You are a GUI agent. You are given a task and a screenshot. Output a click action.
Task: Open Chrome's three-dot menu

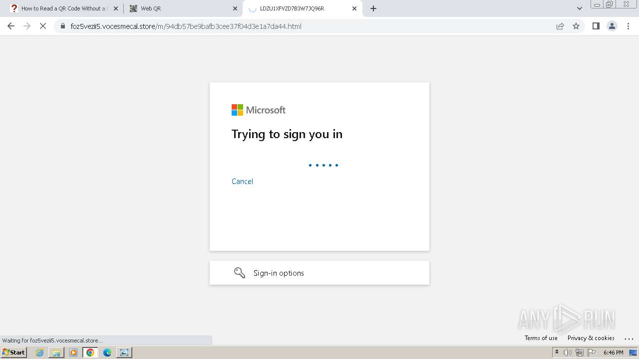(x=629, y=26)
